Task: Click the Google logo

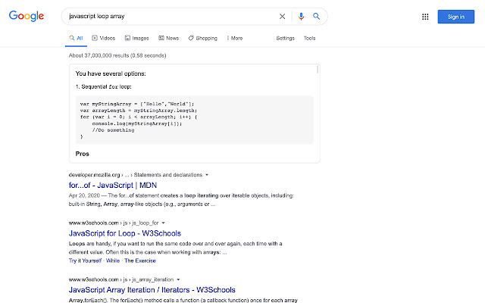Action: click(27, 16)
